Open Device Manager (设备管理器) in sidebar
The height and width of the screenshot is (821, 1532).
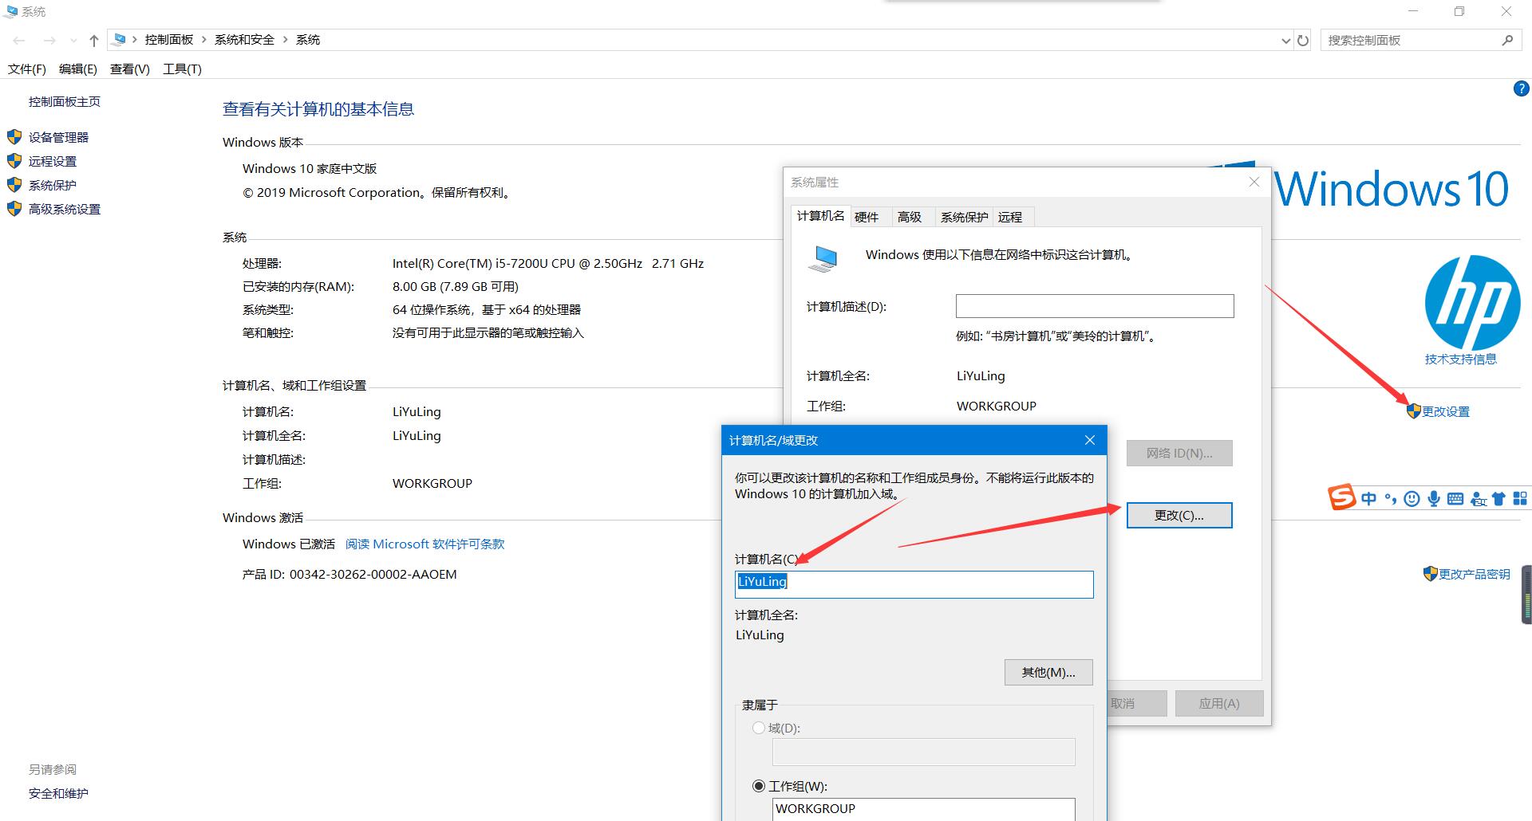coord(58,137)
